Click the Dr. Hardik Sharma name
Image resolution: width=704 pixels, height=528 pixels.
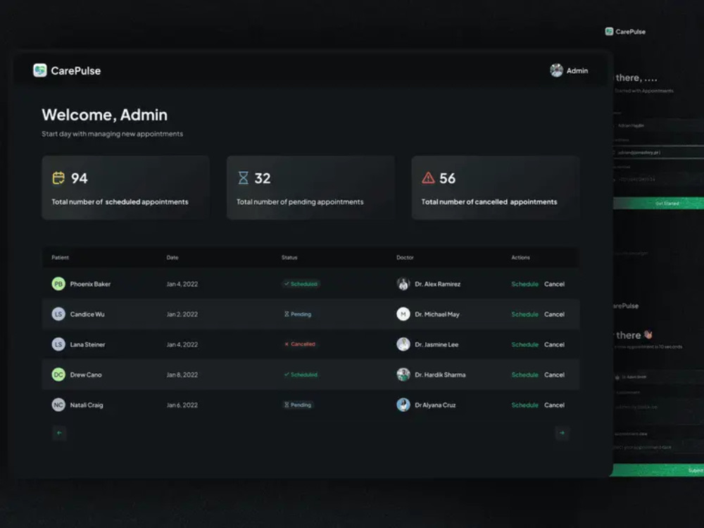pos(440,375)
